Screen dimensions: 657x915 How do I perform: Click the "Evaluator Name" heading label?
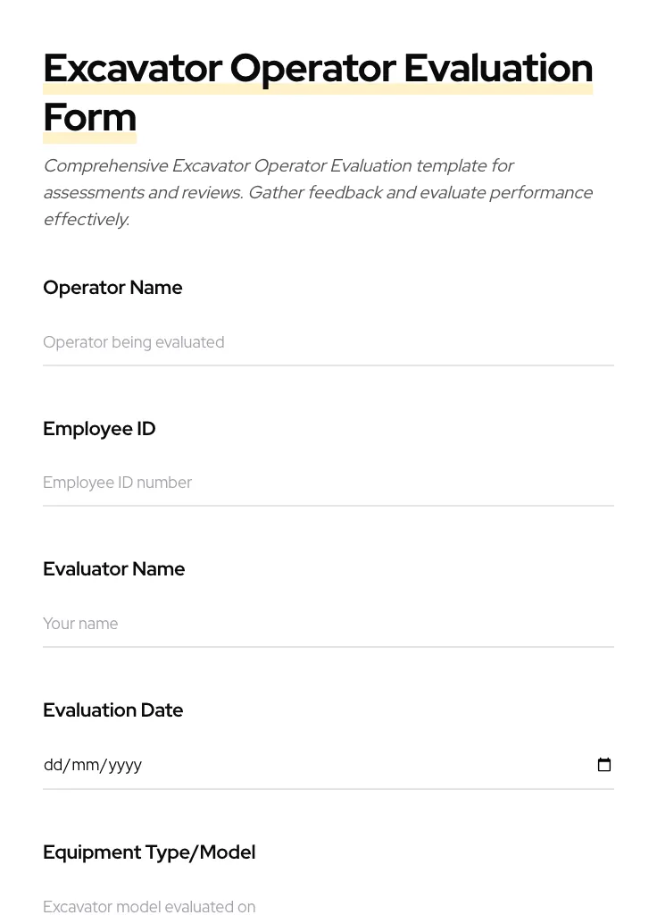coord(113,569)
